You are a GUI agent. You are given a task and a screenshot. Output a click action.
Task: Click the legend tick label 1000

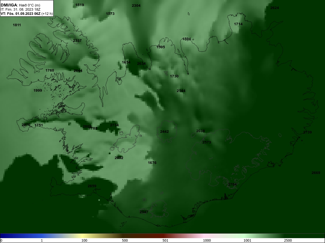coord(207,240)
